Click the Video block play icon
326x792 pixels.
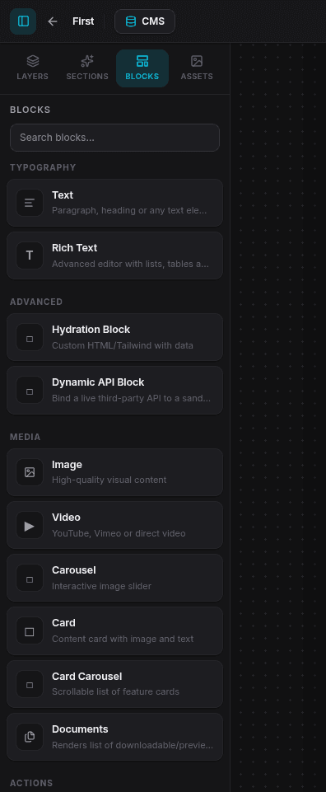click(30, 525)
